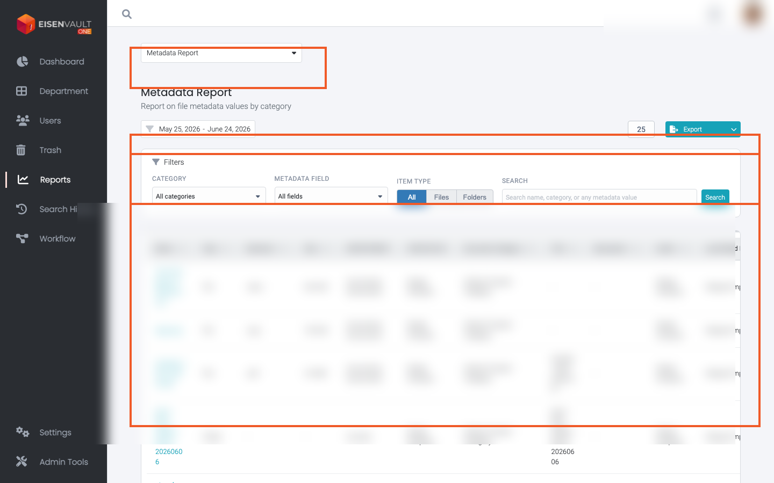Click the page size field showing 25
The width and height of the screenshot is (774, 483).
coord(641,129)
